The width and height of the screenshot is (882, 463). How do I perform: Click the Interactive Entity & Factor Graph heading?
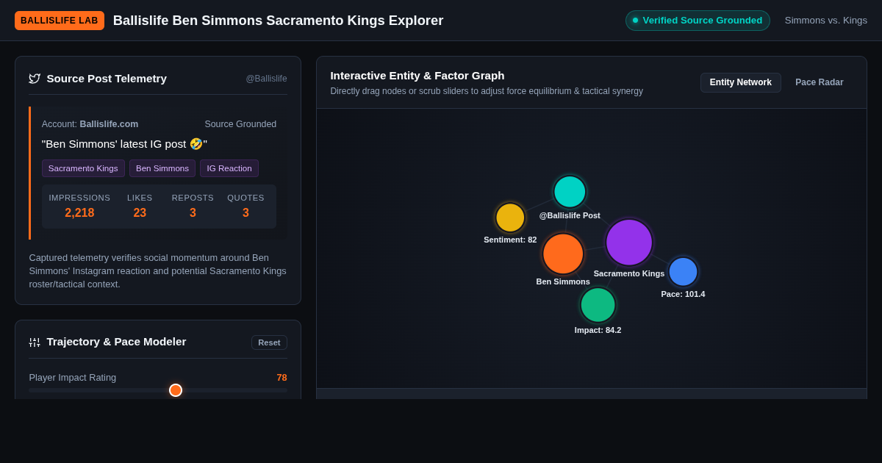tap(417, 76)
